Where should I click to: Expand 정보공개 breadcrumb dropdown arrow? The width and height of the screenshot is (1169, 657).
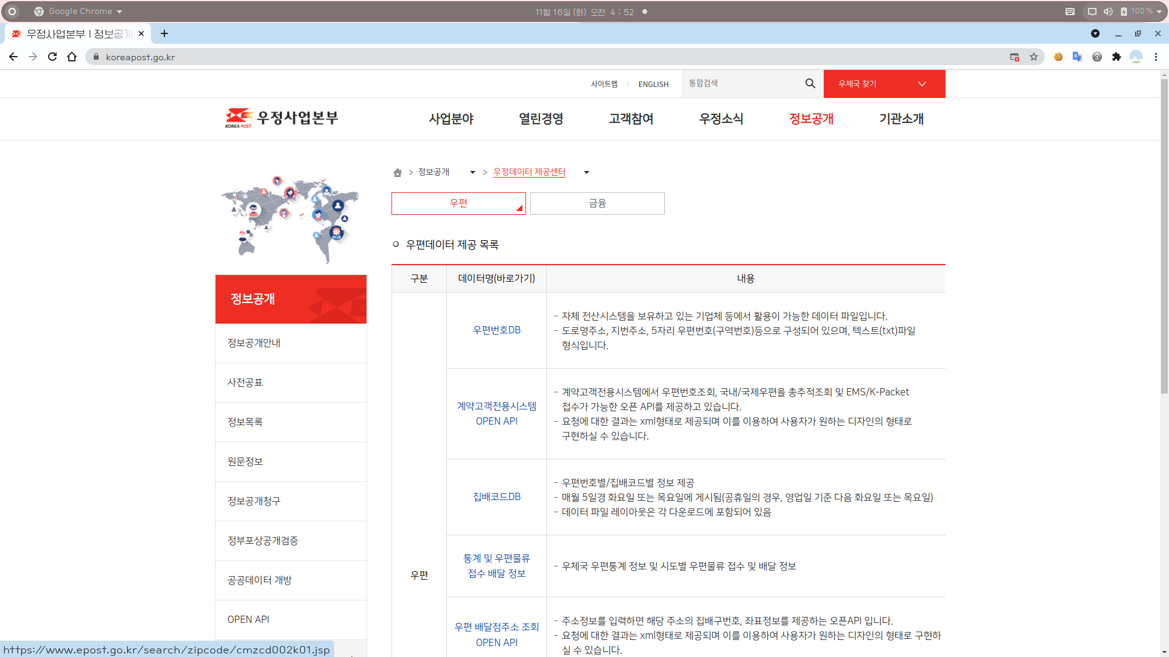pos(472,173)
